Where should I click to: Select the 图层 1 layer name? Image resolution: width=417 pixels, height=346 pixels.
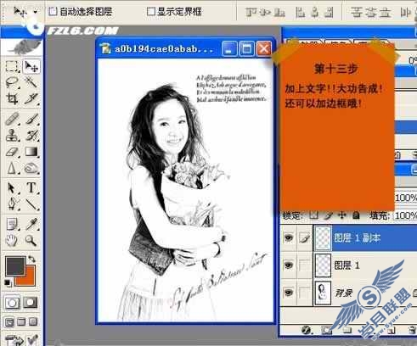coord(347,265)
